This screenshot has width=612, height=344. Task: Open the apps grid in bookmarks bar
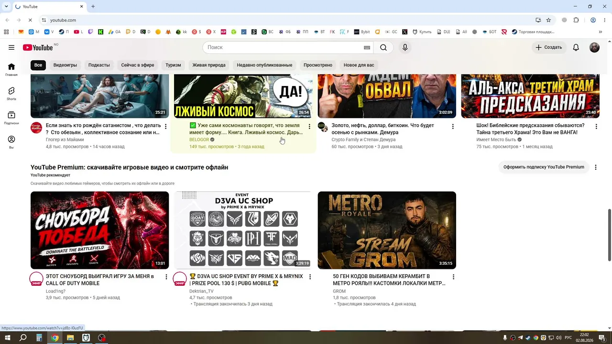(6, 32)
